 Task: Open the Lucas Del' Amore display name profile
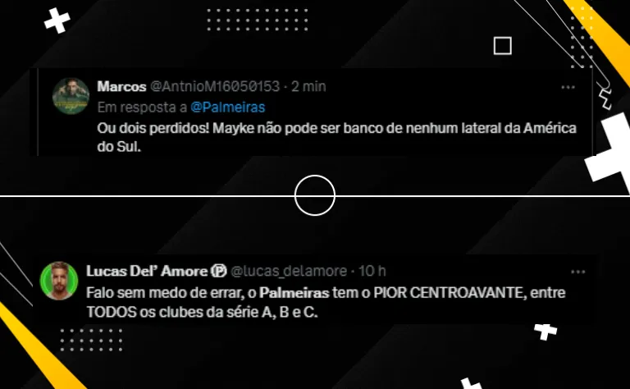point(147,271)
